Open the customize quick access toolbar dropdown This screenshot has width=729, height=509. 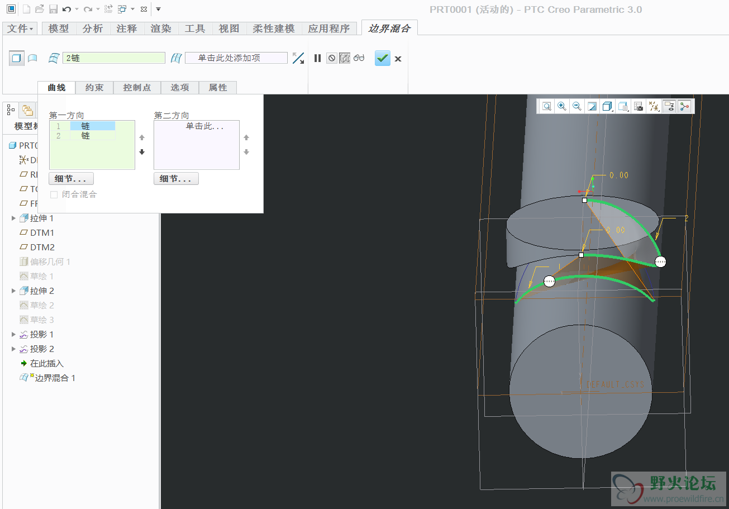[158, 9]
